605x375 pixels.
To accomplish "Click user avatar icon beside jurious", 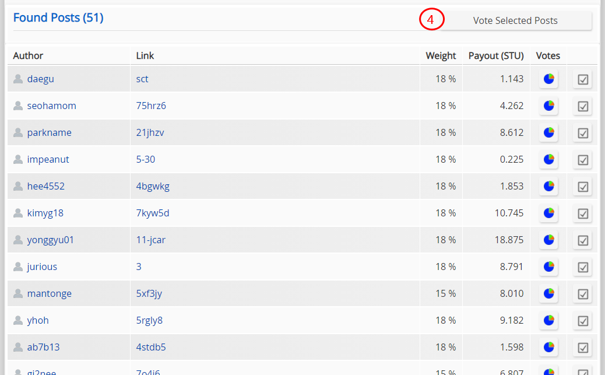I will coord(17,267).
